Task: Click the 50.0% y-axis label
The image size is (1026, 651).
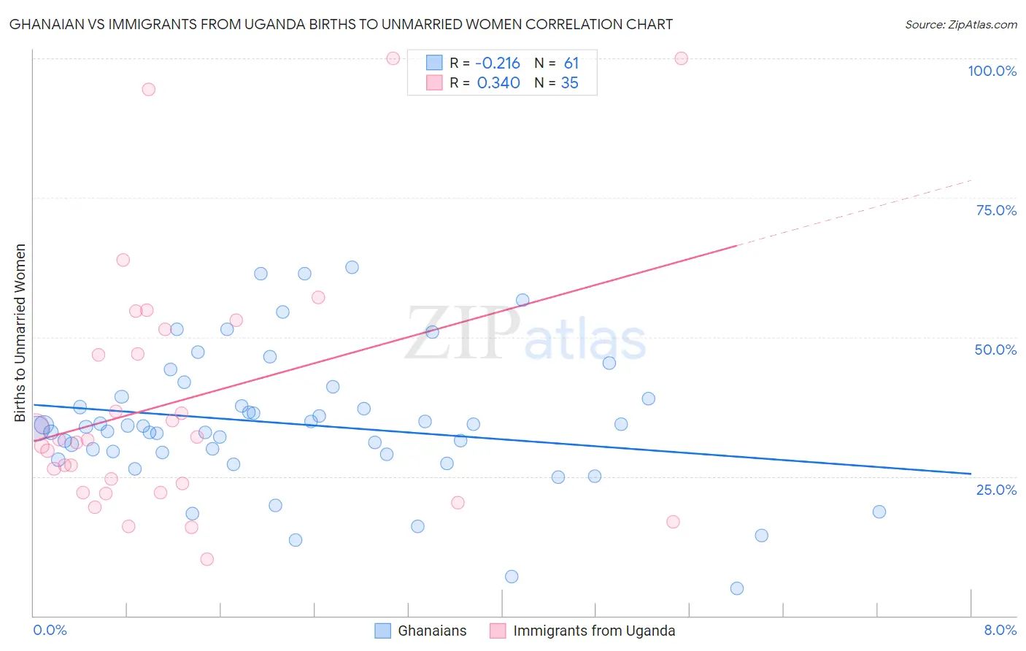Action: pyautogui.click(x=995, y=350)
